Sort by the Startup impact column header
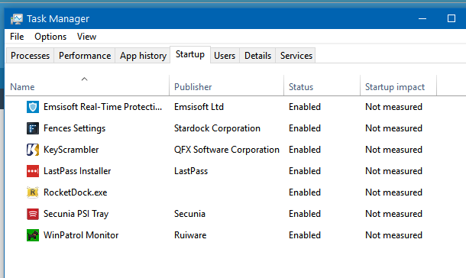466x278 pixels. [398, 86]
